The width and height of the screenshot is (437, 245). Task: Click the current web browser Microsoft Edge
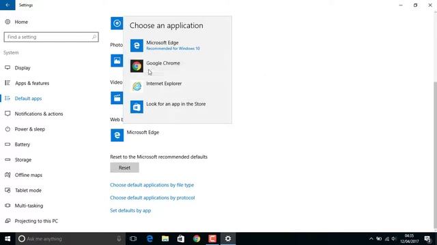tap(135, 135)
